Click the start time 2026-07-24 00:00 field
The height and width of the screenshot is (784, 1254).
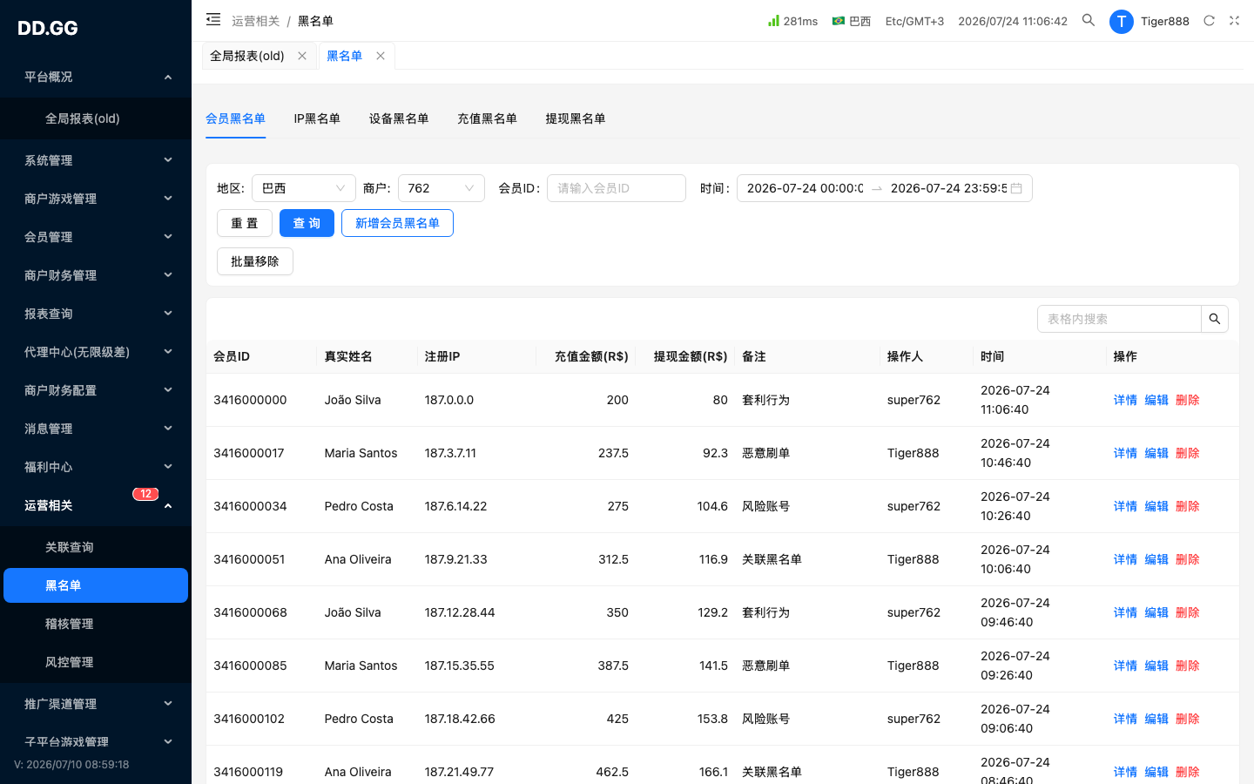tap(806, 188)
